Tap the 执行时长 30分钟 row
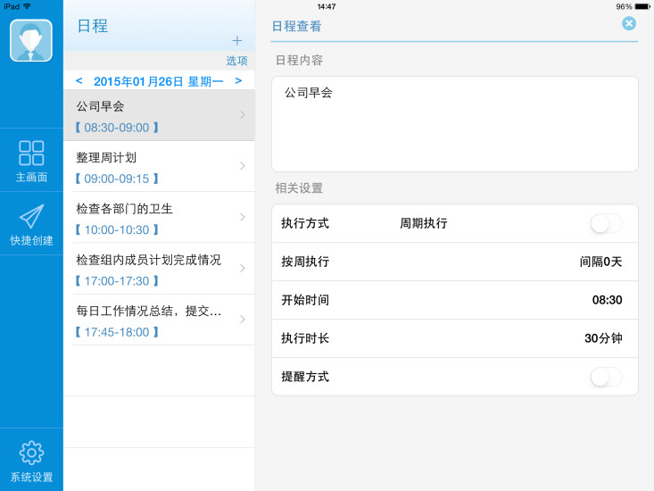 (454, 338)
